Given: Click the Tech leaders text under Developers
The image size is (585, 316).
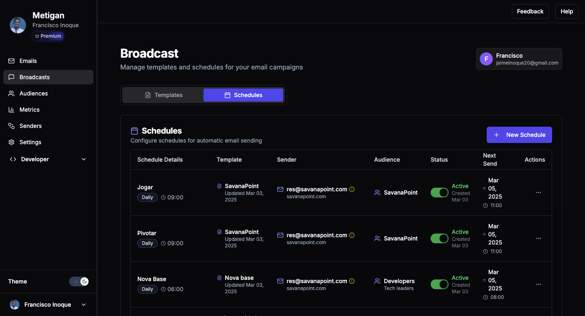Looking at the screenshot, I should point(399,288).
